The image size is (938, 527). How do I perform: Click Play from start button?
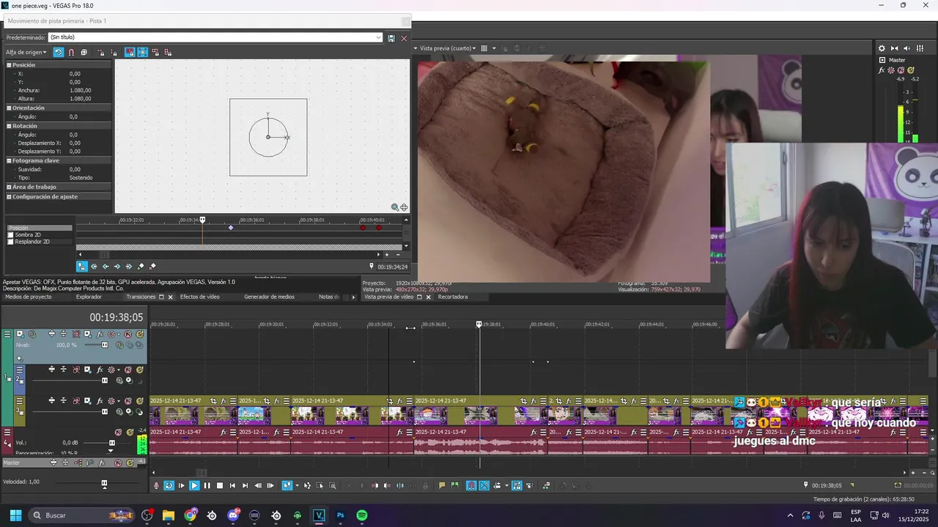click(181, 485)
